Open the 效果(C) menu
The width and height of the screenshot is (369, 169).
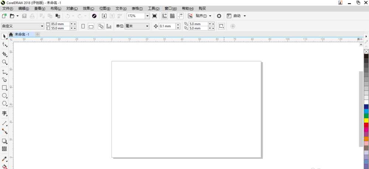[88, 8]
